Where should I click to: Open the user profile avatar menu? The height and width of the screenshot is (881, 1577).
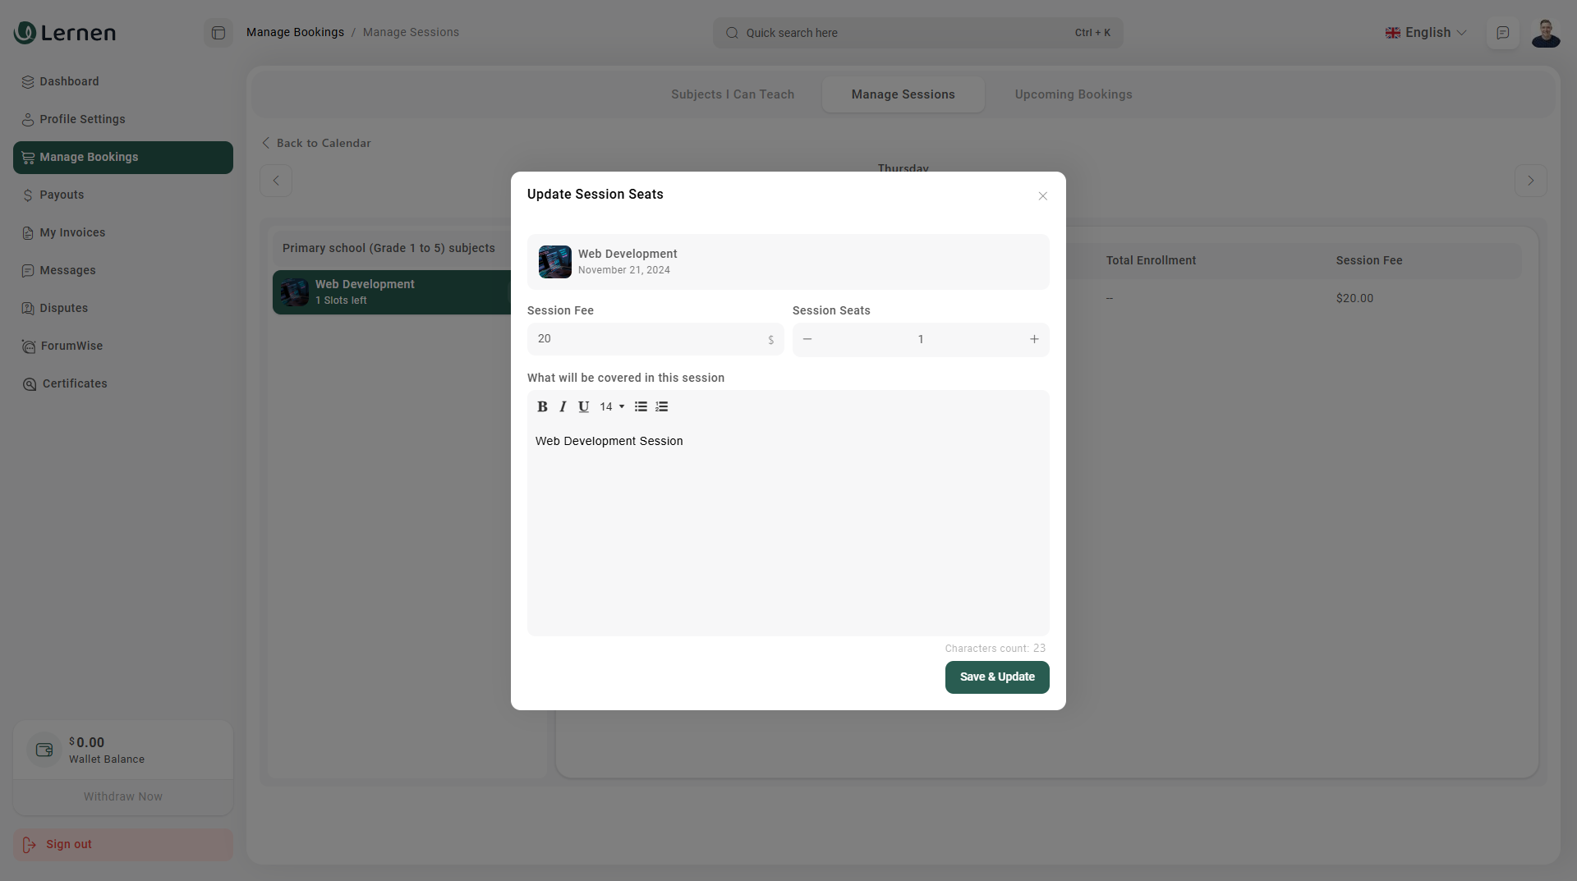(1545, 33)
